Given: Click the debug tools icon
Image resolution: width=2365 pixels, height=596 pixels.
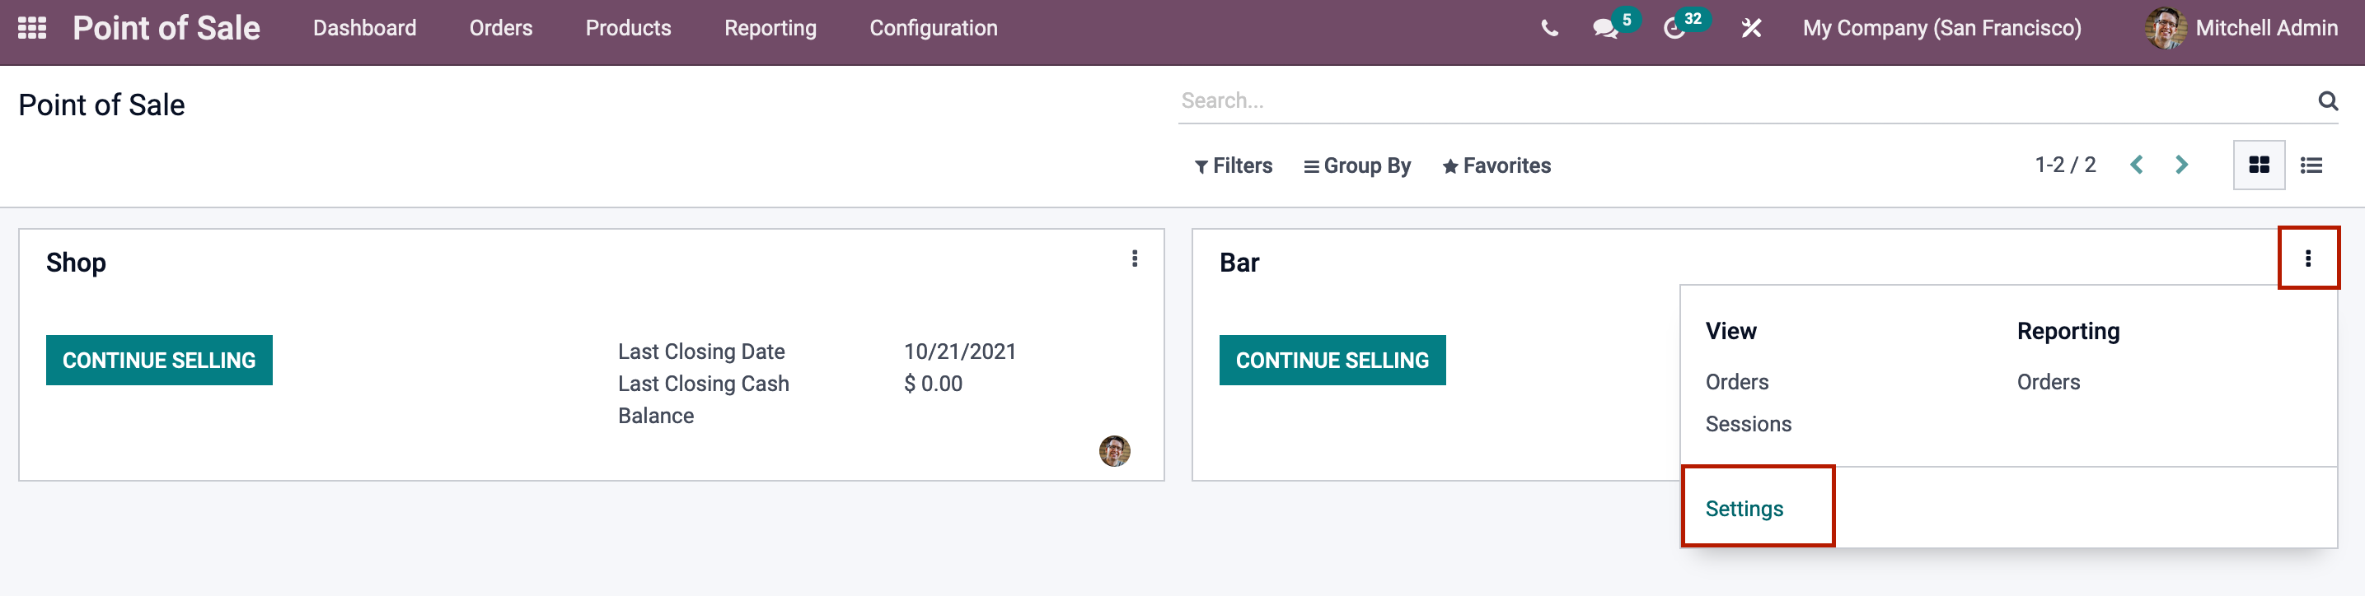Looking at the screenshot, I should [1751, 29].
